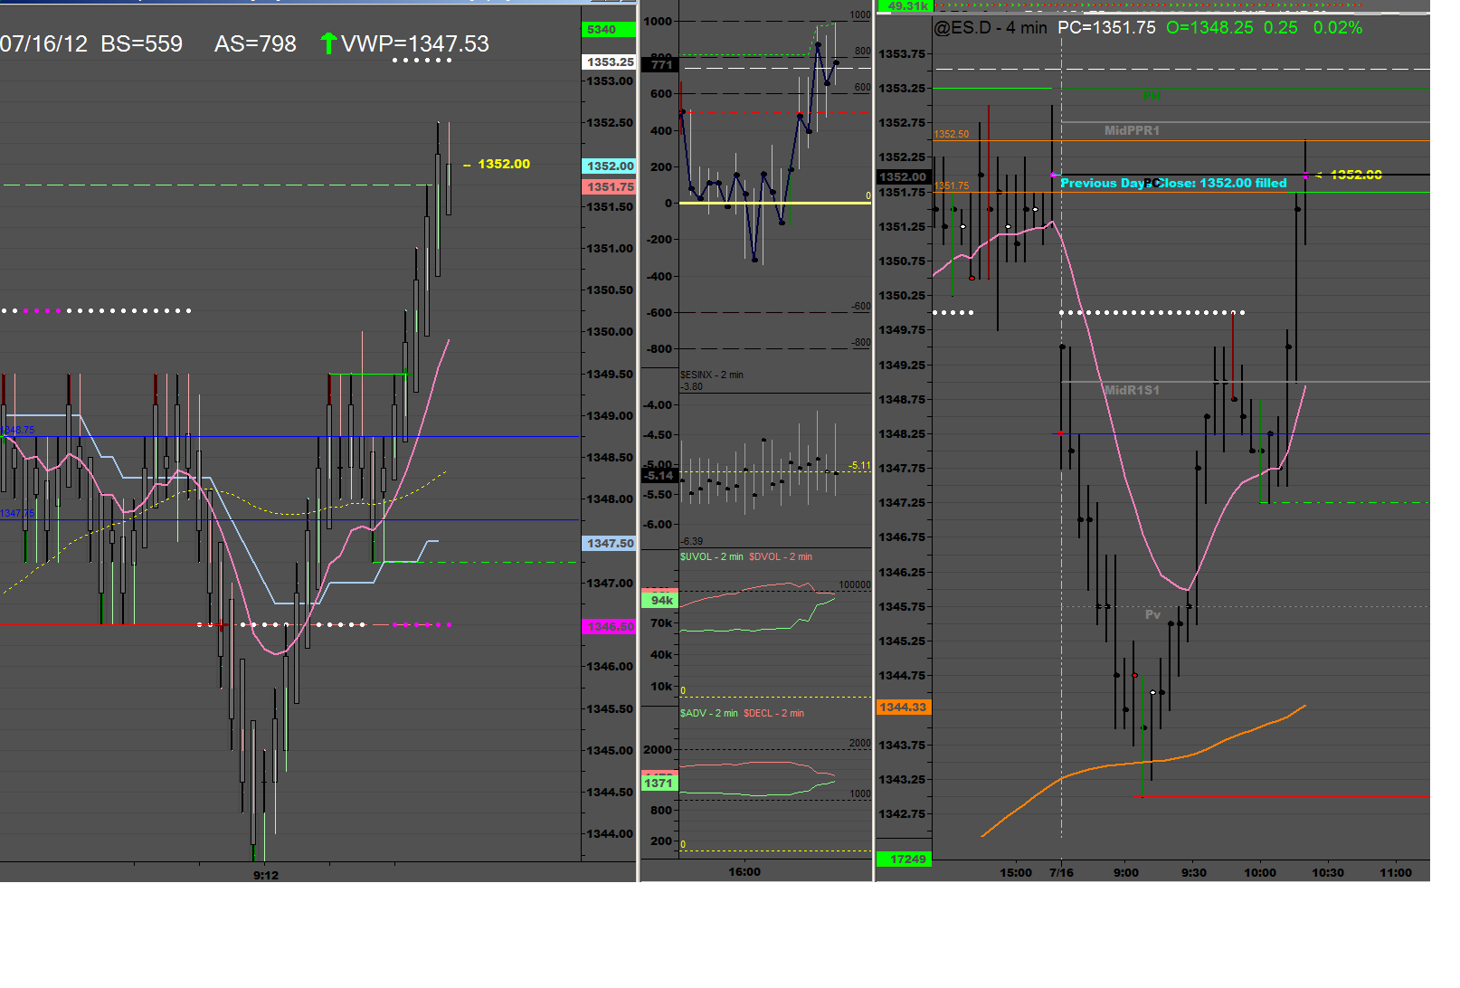Viewport: 1460px width, 988px height.
Task: Click the -3.80 value under $ESINX
Action: (x=692, y=386)
